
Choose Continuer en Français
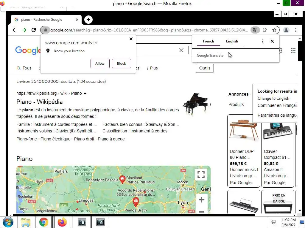click(x=277, y=106)
